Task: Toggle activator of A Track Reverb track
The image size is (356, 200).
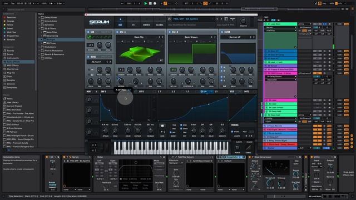Action: pos(317,126)
